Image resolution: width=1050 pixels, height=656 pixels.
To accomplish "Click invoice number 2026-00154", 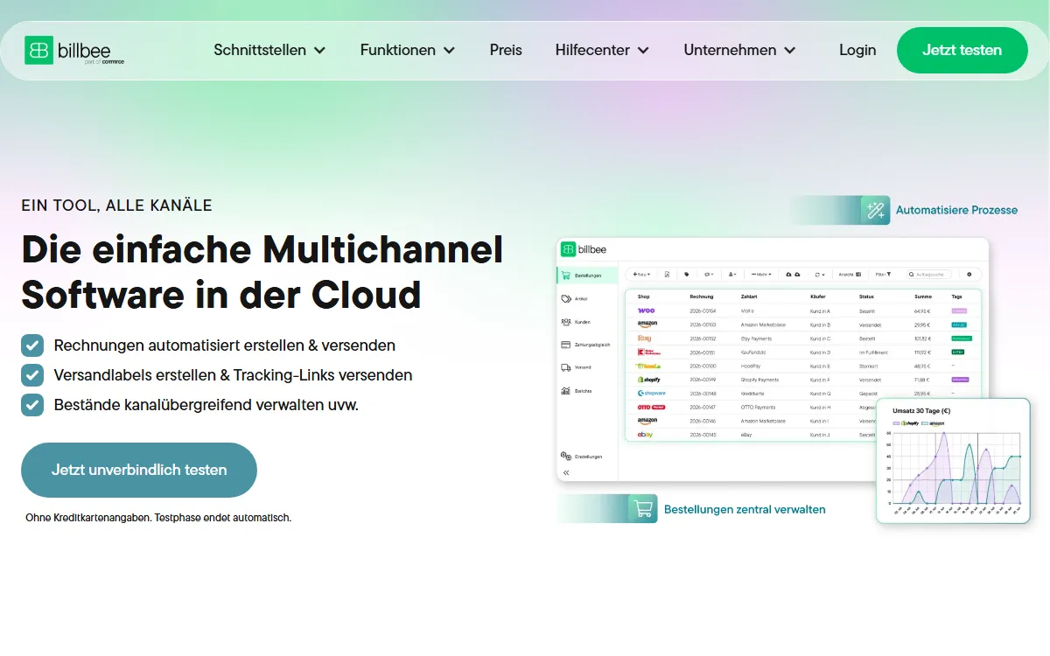I will coord(703,311).
